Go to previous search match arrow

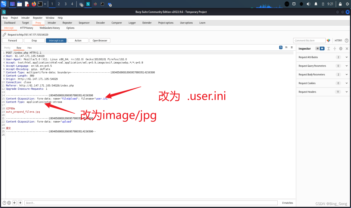coord(15,203)
